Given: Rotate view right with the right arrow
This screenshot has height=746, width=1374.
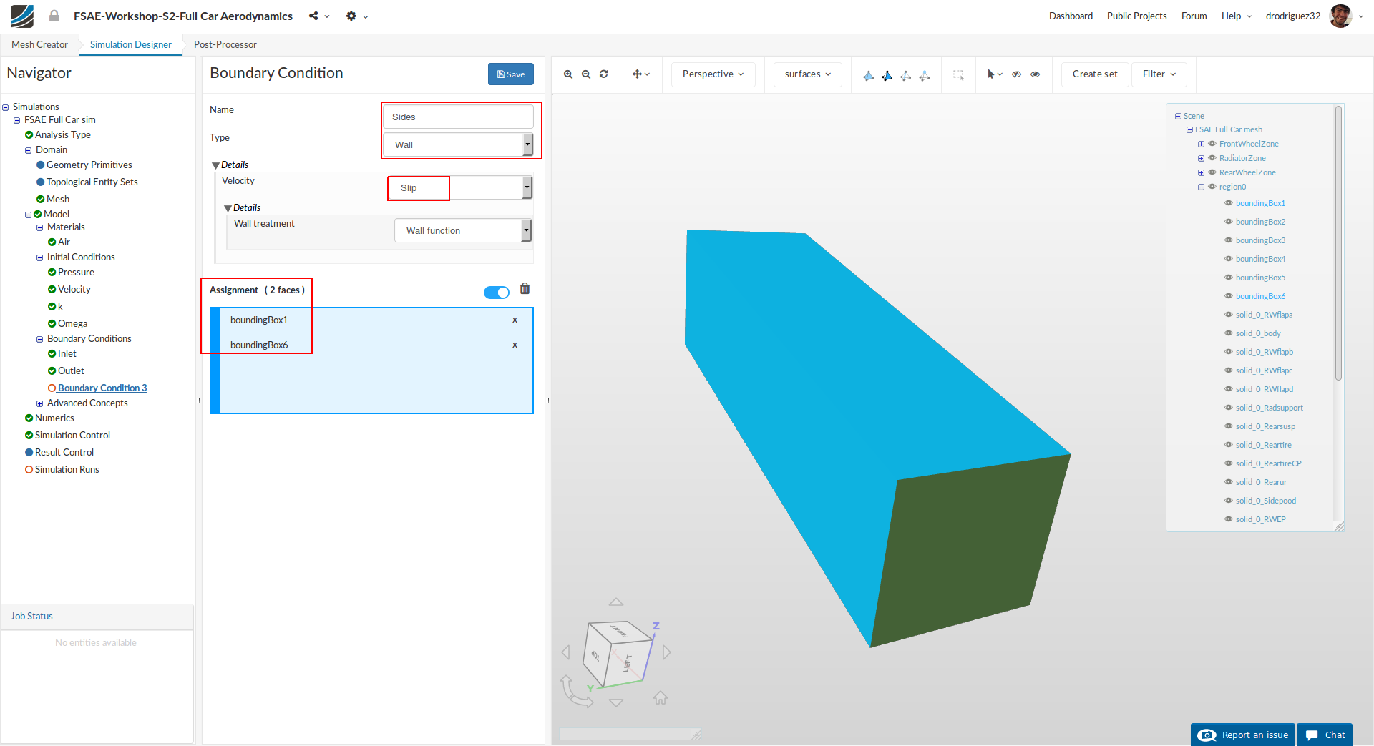Looking at the screenshot, I should 667,652.
